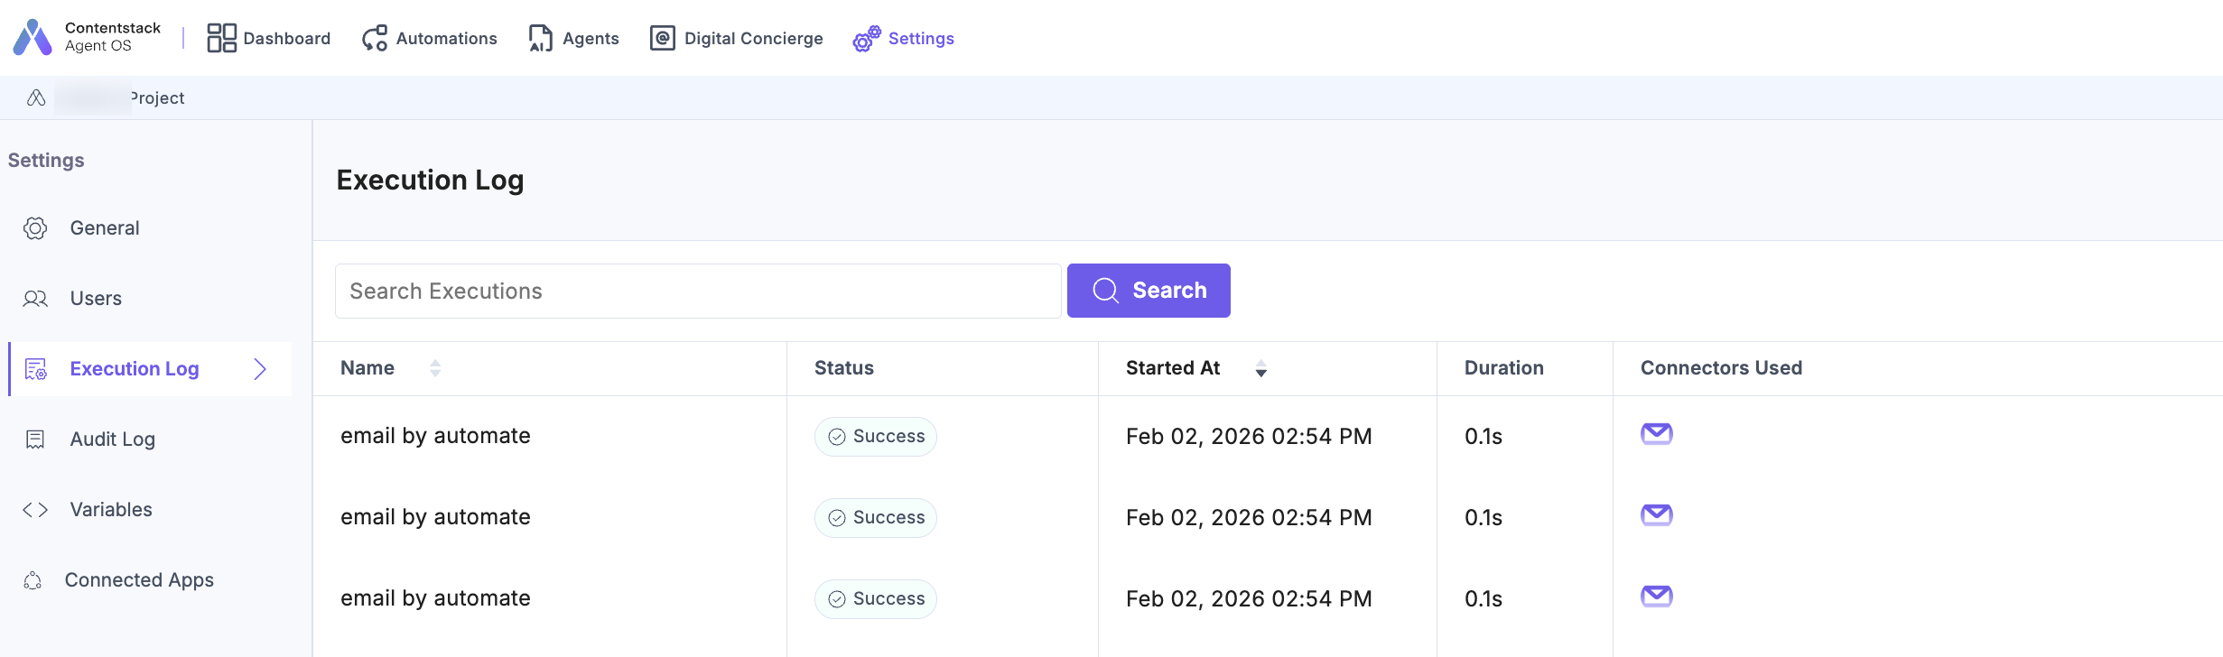
Task: Open Connected Apps in sidebar
Action: click(139, 580)
